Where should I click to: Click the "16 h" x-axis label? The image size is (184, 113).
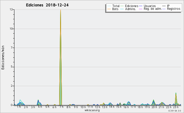tap(126, 107)
